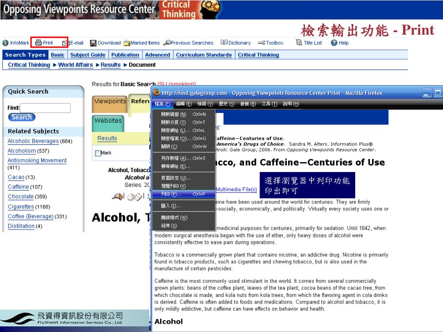The image size is (443, 332).
Task: Click the E-mail envelope icon
Action: pyautogui.click(x=66, y=43)
